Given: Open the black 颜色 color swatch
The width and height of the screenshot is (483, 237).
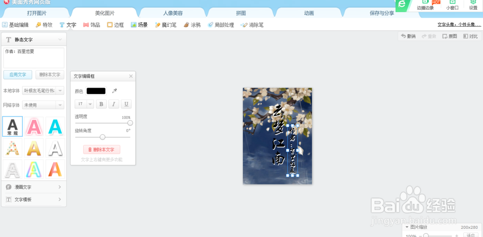Looking at the screenshot, I should (x=96, y=91).
